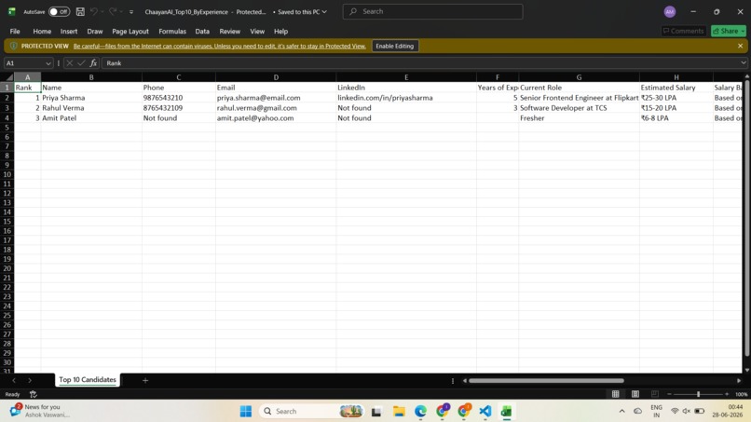Select column E header

click(406, 77)
